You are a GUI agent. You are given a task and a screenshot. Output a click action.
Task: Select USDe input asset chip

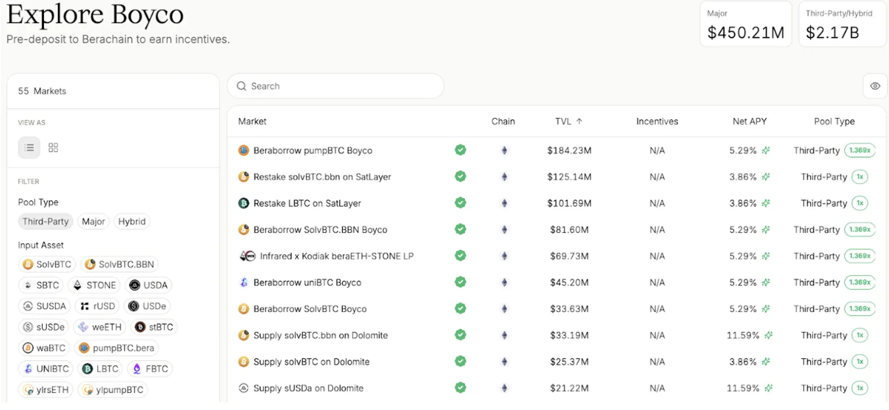(147, 306)
